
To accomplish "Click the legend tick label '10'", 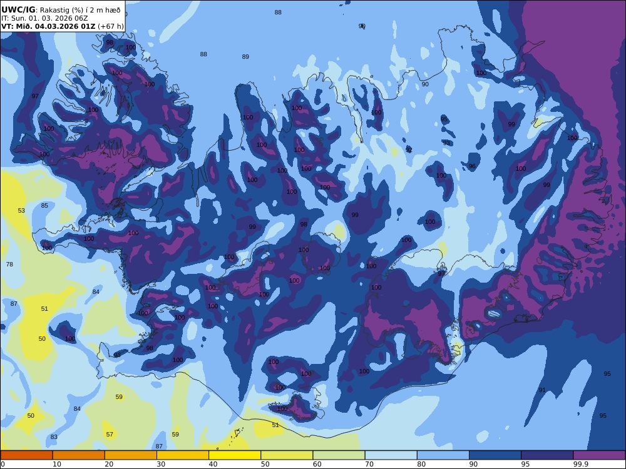I will pyautogui.click(x=57, y=464).
